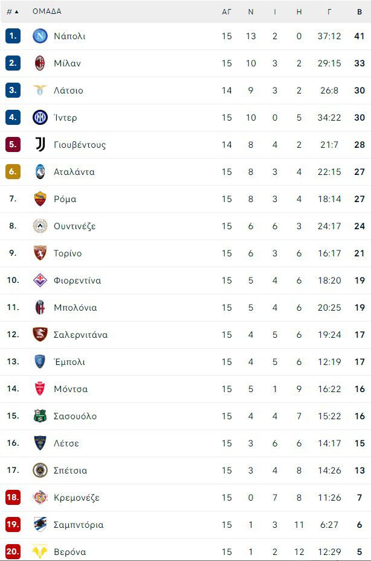Click the AC Milan club crest
This screenshot has height=561, width=371.
[40, 63]
